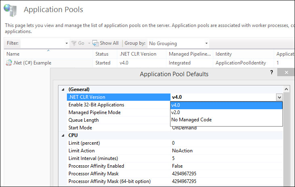Collapse the (General) section
Viewport: 295px width, 187px height.
(x=62, y=89)
